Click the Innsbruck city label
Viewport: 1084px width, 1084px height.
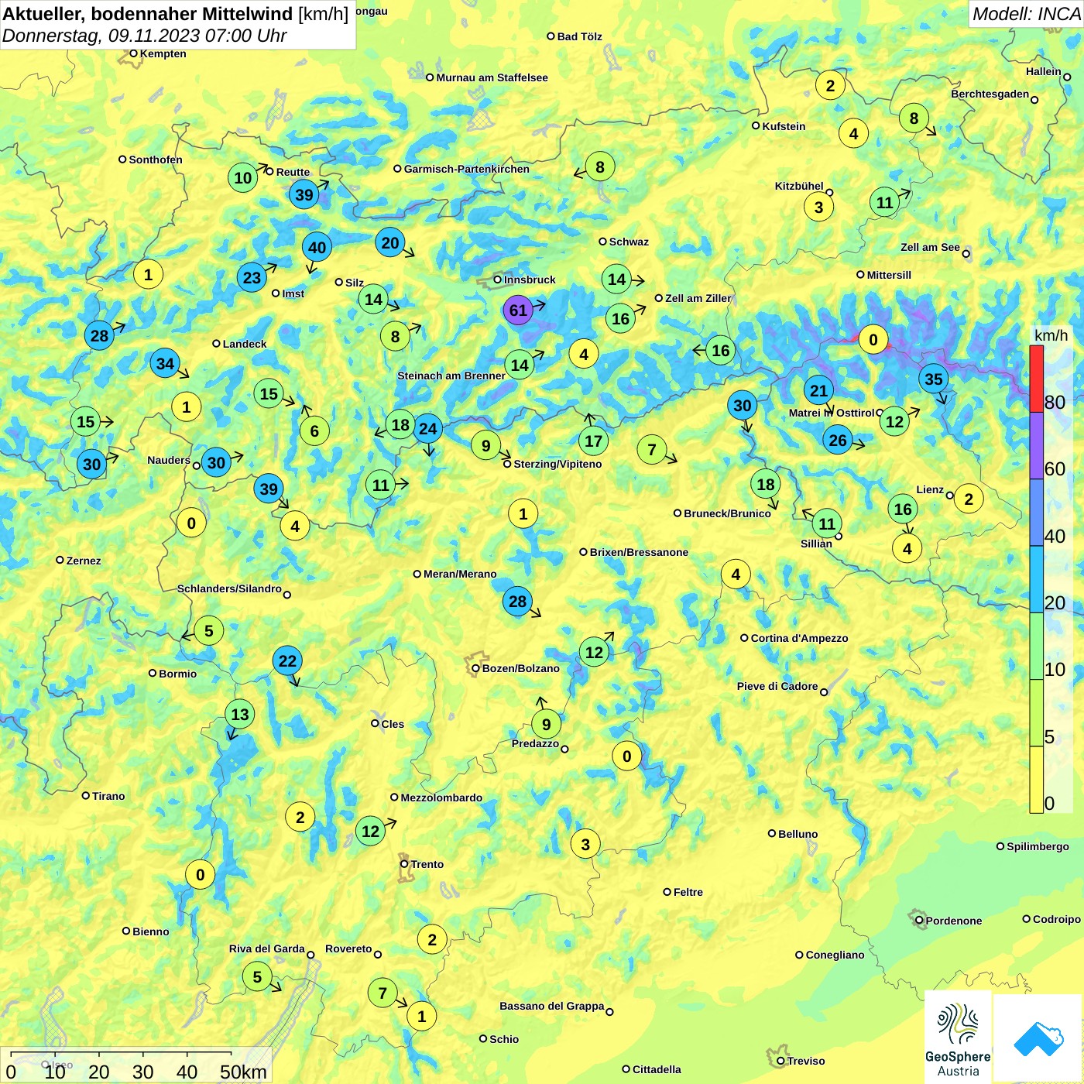pos(530,280)
